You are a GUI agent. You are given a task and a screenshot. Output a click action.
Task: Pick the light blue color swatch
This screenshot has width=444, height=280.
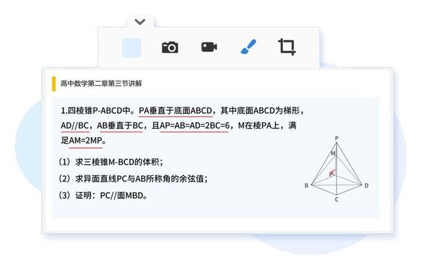pos(132,48)
